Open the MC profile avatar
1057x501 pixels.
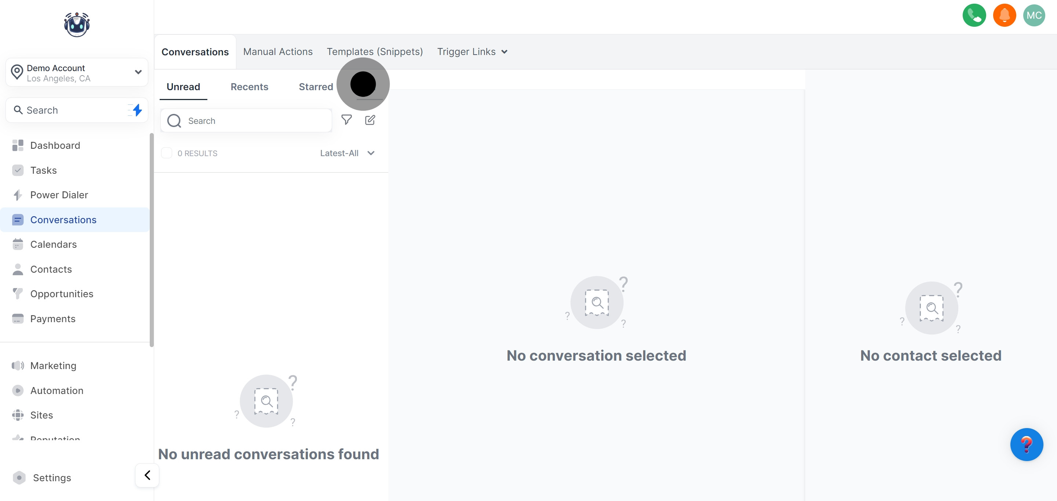[x=1034, y=15]
